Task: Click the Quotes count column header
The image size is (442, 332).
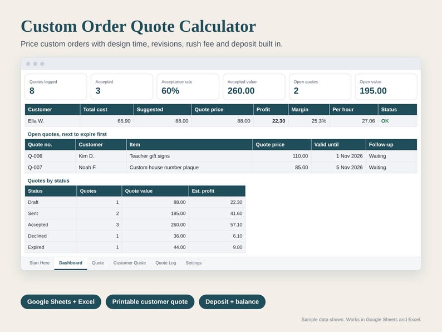Action: click(x=99, y=191)
